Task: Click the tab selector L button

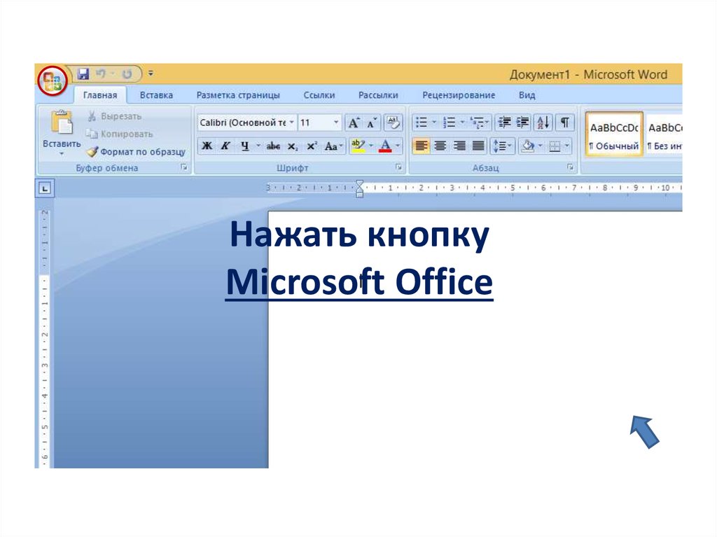Action: 45,188
